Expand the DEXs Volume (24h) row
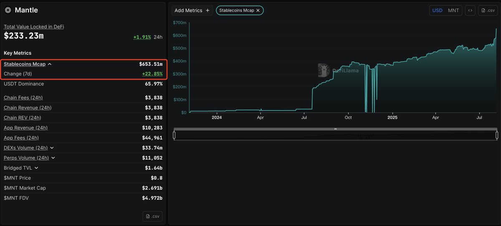The height and width of the screenshot is (226, 501). (52, 148)
